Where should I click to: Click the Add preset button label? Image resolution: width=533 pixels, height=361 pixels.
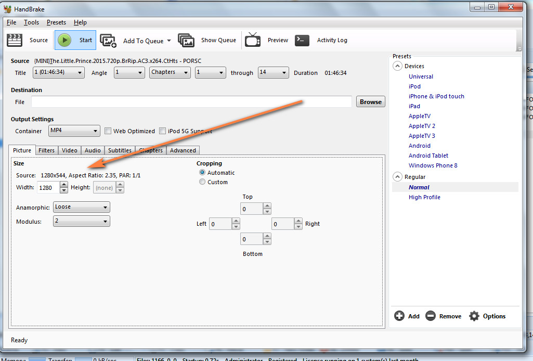pos(414,316)
